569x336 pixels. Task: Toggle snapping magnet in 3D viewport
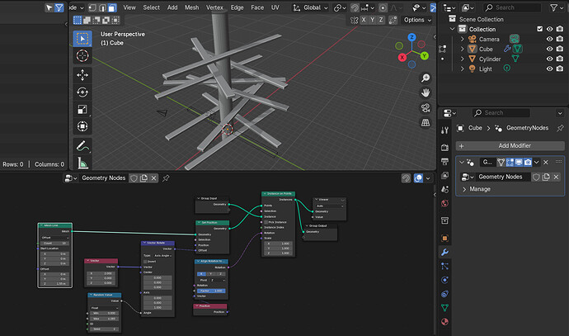(x=355, y=7)
